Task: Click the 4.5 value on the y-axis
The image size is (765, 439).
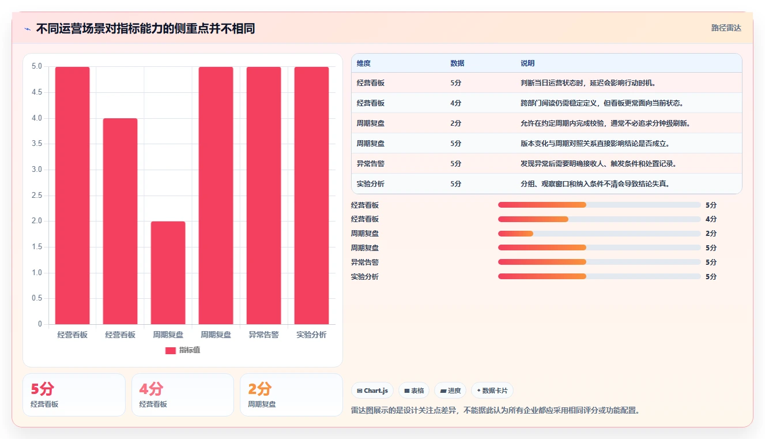Action: click(x=36, y=92)
